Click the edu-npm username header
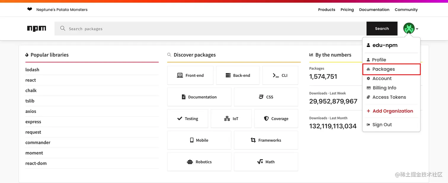448x183 pixels. pyautogui.click(x=385, y=45)
